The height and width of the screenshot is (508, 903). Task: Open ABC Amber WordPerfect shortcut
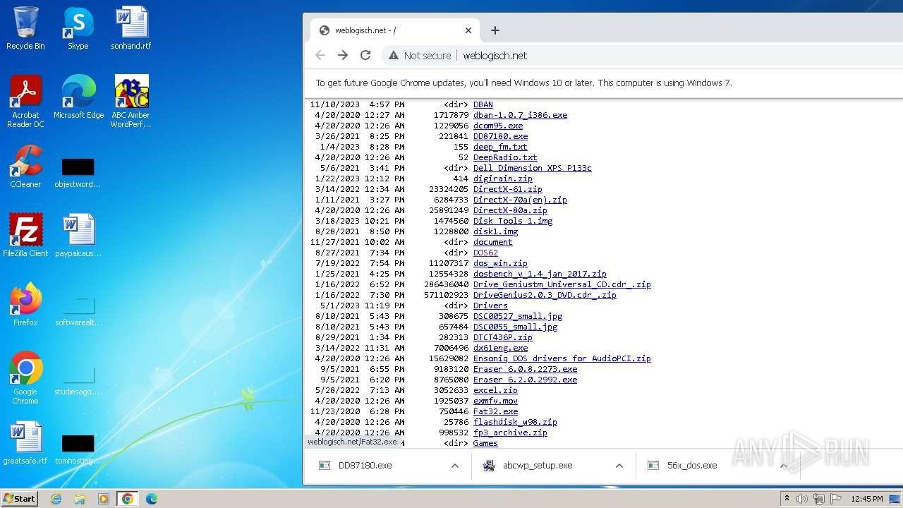click(x=131, y=102)
